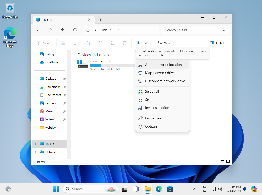
Task: Click the Copy icon in toolbar
Action: (75, 43)
